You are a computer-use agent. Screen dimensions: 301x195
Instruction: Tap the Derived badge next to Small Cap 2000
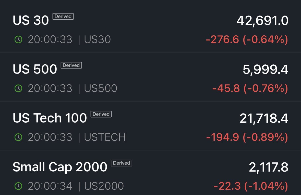122,163
